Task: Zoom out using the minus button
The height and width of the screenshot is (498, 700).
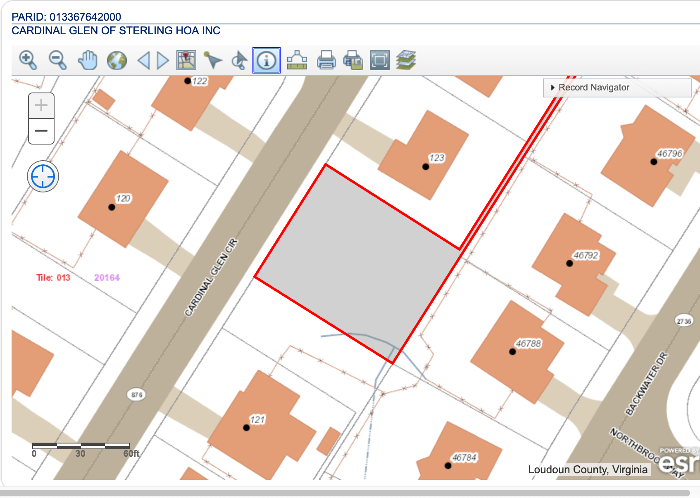Action: tap(41, 131)
